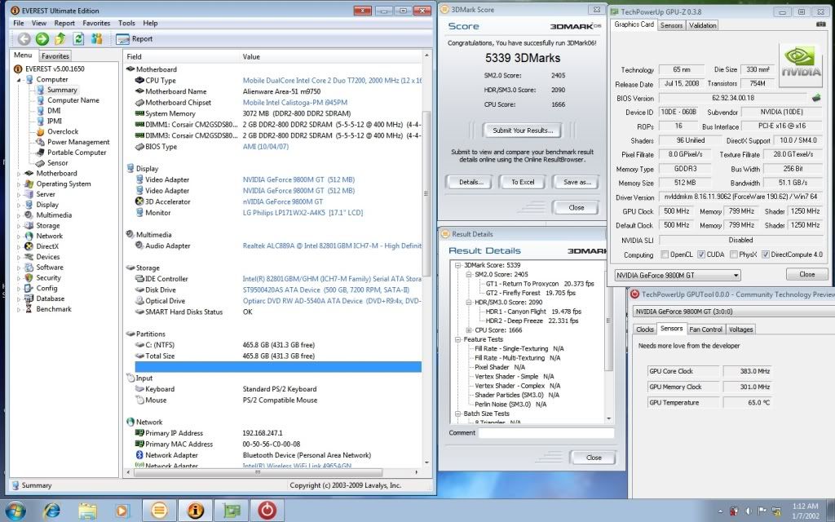Click the EVEREST back navigation arrow
This screenshot has height=522, width=835.
click(24, 38)
